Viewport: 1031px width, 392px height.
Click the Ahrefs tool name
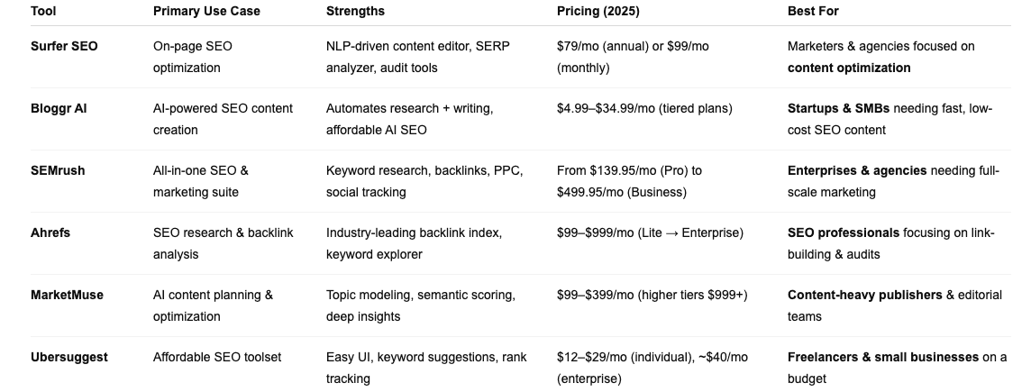click(50, 232)
